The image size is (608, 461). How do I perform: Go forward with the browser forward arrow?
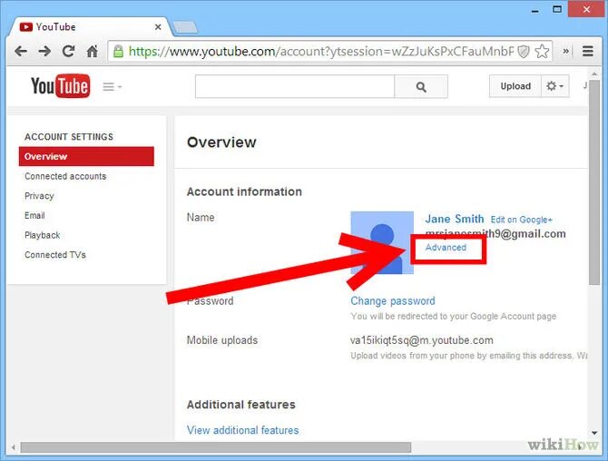44,51
